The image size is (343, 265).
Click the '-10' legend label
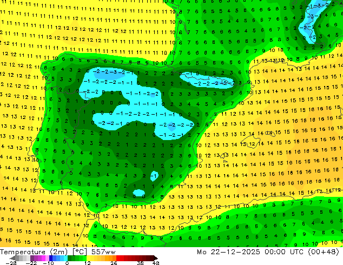(49, 263)
